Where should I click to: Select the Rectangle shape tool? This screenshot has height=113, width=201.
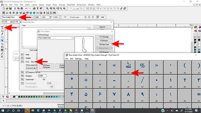point(2,31)
